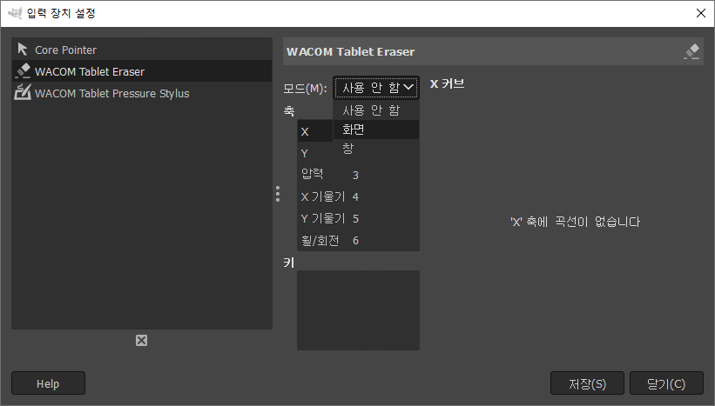The image size is (715, 406).
Task: Select the X axis row
Action: click(x=315, y=131)
